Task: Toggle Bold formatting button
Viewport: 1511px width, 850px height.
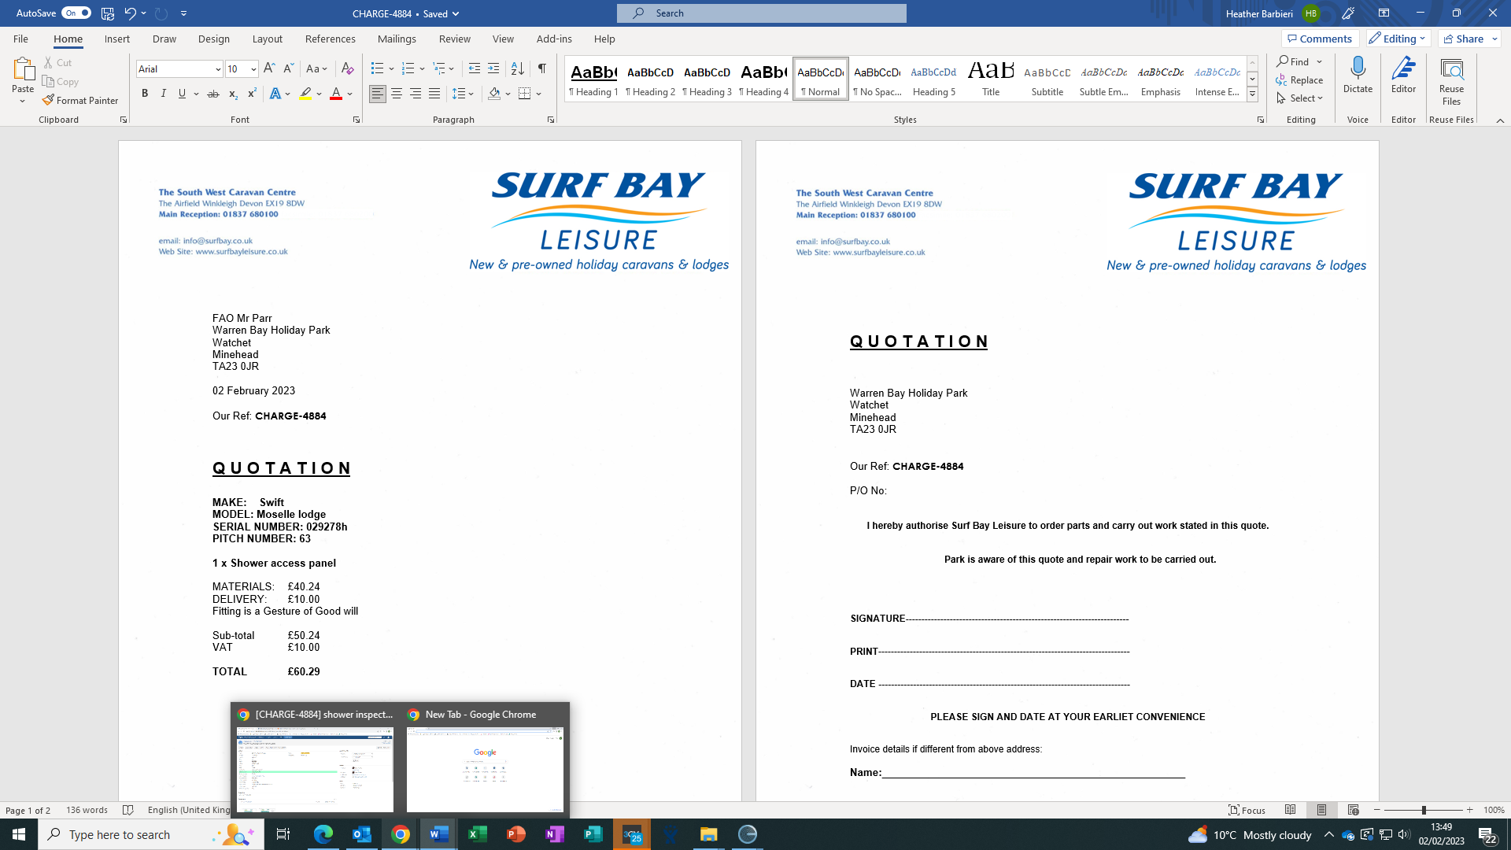Action: (x=145, y=94)
